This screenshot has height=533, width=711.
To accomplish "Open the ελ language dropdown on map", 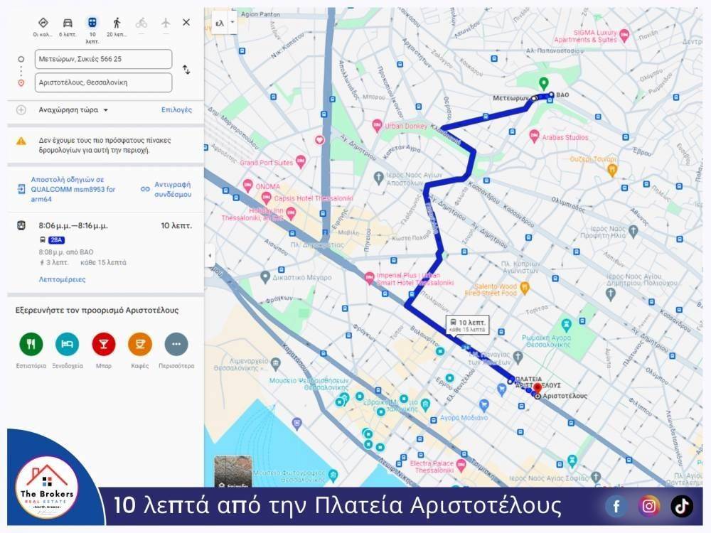I will click(225, 23).
